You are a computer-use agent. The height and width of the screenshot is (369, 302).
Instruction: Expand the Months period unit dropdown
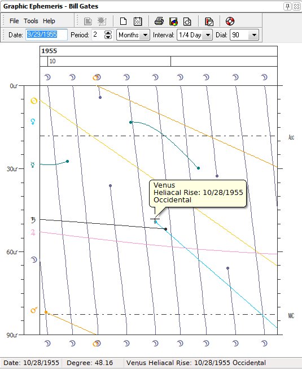pyautogui.click(x=145, y=35)
